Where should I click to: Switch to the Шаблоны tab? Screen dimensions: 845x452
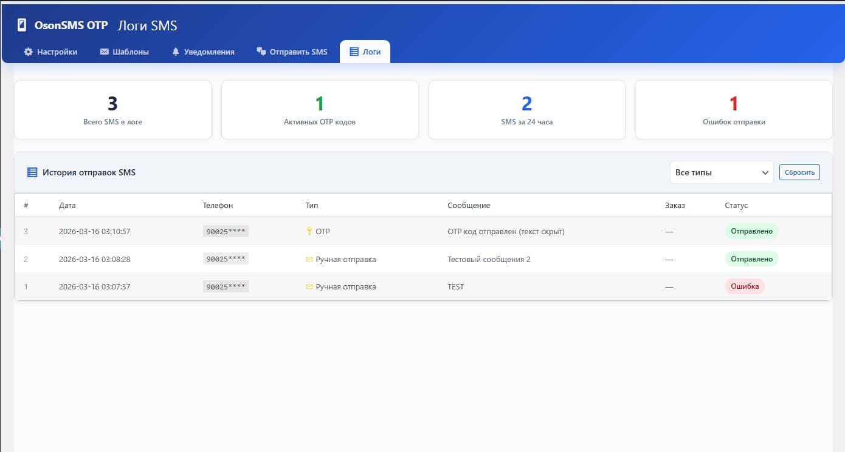(x=124, y=52)
